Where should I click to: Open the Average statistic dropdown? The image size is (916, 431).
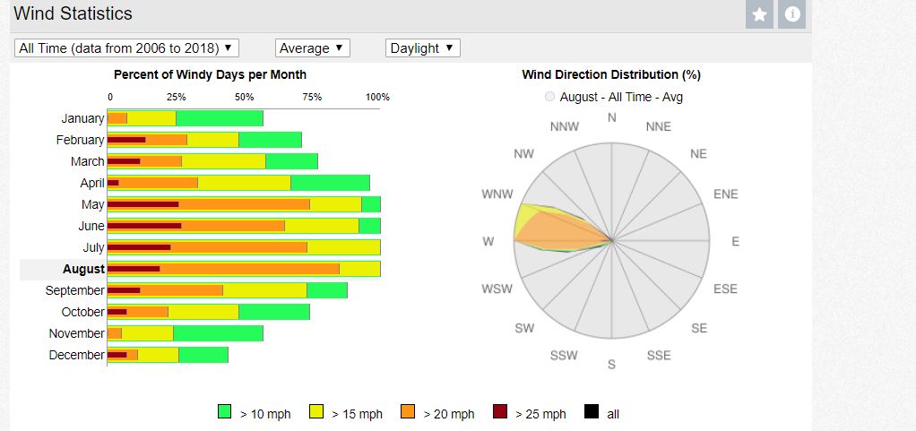click(x=313, y=48)
